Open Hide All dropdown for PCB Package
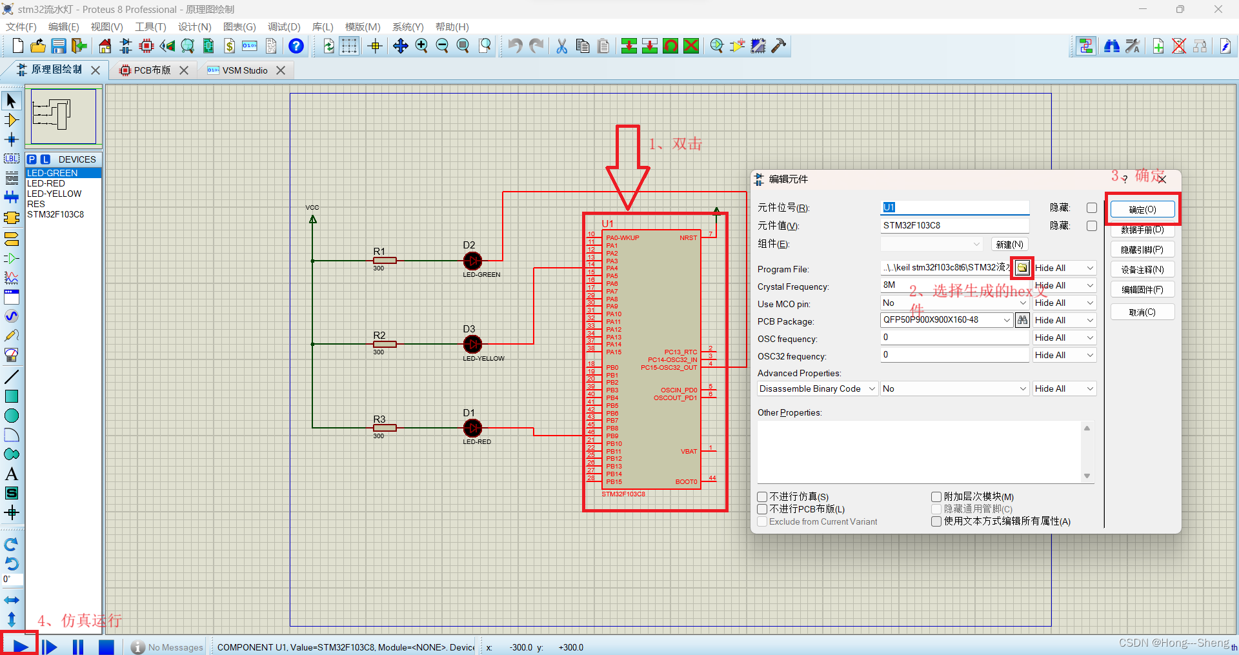Image resolution: width=1239 pixels, height=655 pixels. pyautogui.click(x=1064, y=320)
